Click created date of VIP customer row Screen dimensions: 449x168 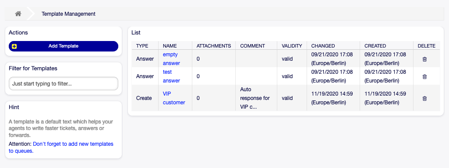385,98
